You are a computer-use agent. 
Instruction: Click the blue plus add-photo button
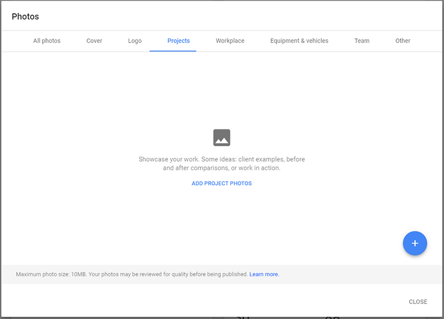pos(415,243)
